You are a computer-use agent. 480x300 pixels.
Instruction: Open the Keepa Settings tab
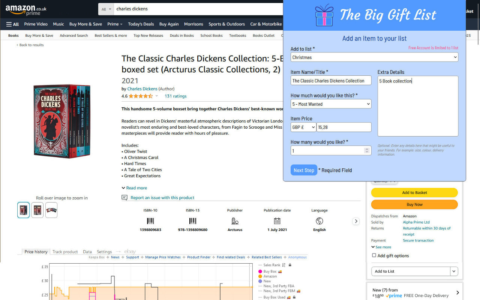(x=104, y=252)
